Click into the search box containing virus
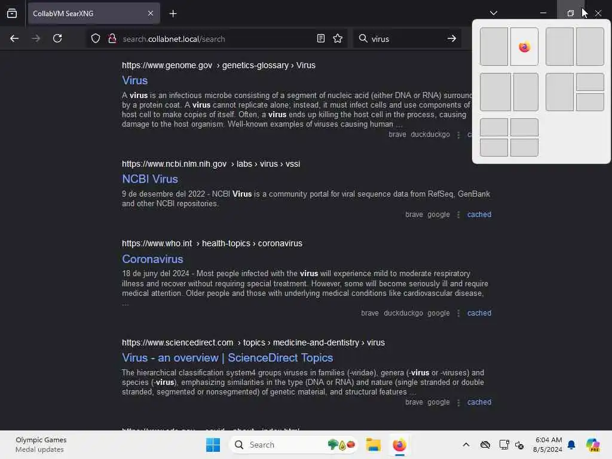The image size is (612, 459). coord(406,39)
